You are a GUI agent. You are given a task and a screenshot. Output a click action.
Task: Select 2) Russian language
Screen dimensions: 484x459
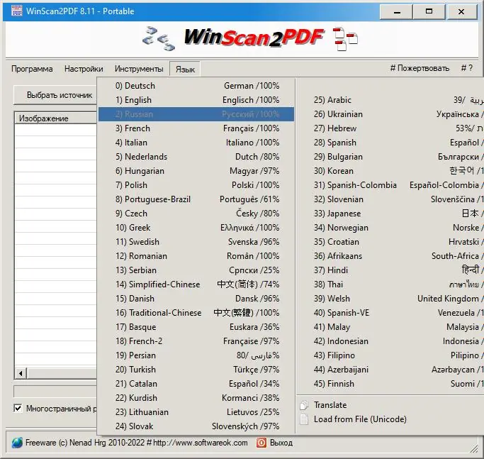tap(196, 114)
